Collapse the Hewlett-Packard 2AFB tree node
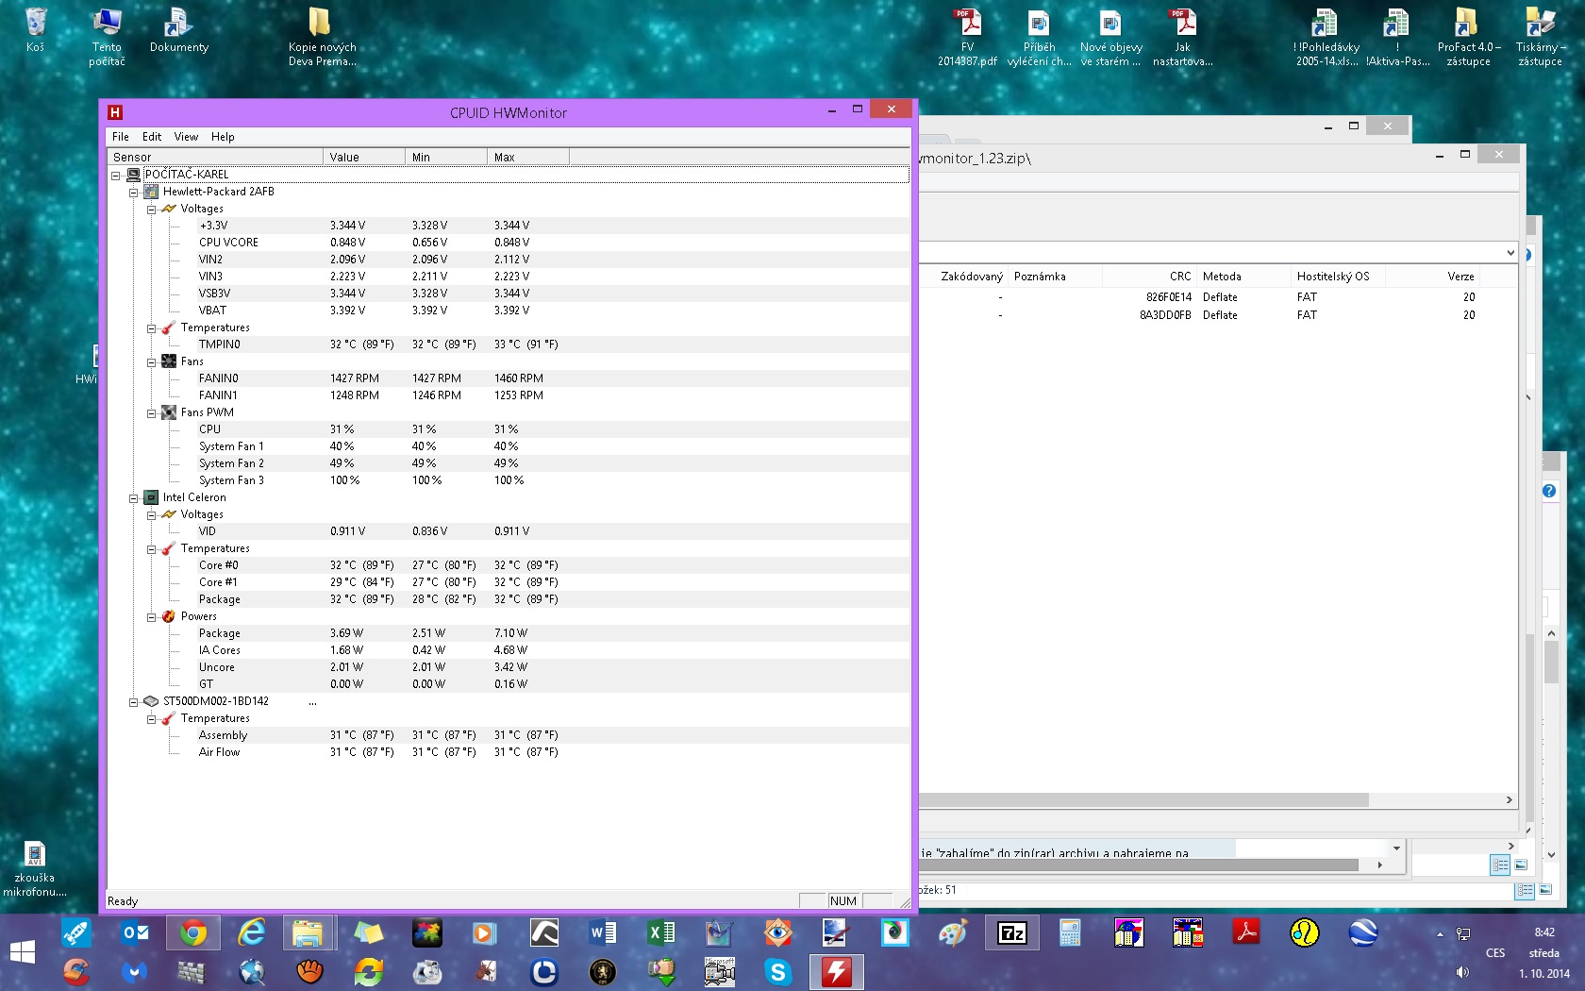Screen dimensions: 1585x991 (134, 192)
